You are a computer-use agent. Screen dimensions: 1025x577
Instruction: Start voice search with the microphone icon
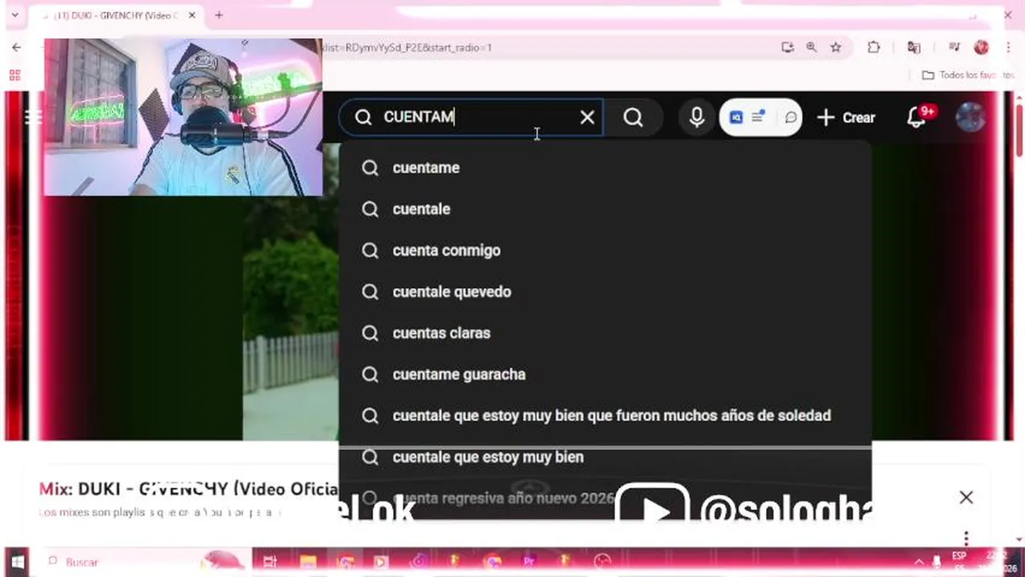tap(697, 118)
